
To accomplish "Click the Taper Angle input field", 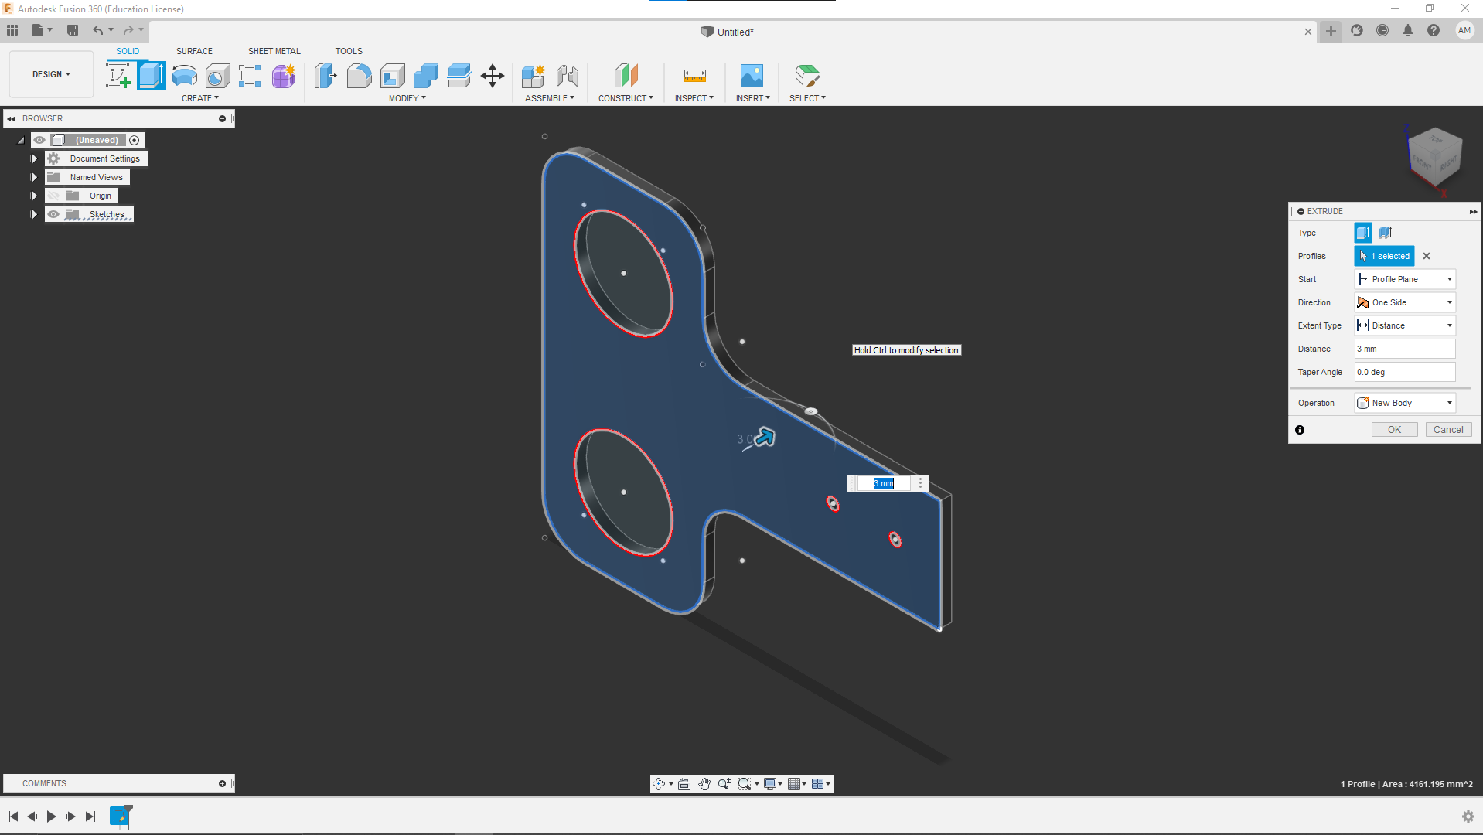I will point(1404,372).
